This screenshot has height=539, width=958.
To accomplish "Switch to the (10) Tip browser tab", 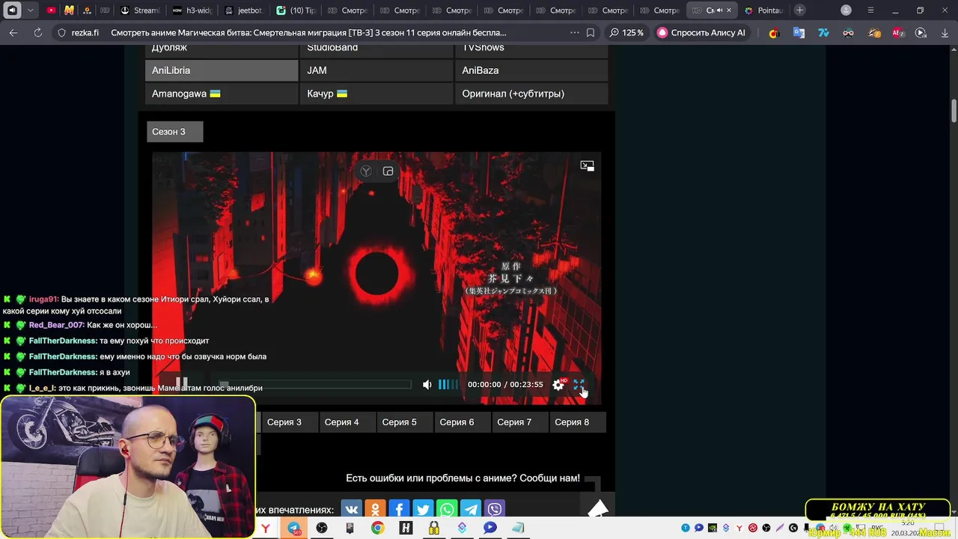I will point(296,10).
